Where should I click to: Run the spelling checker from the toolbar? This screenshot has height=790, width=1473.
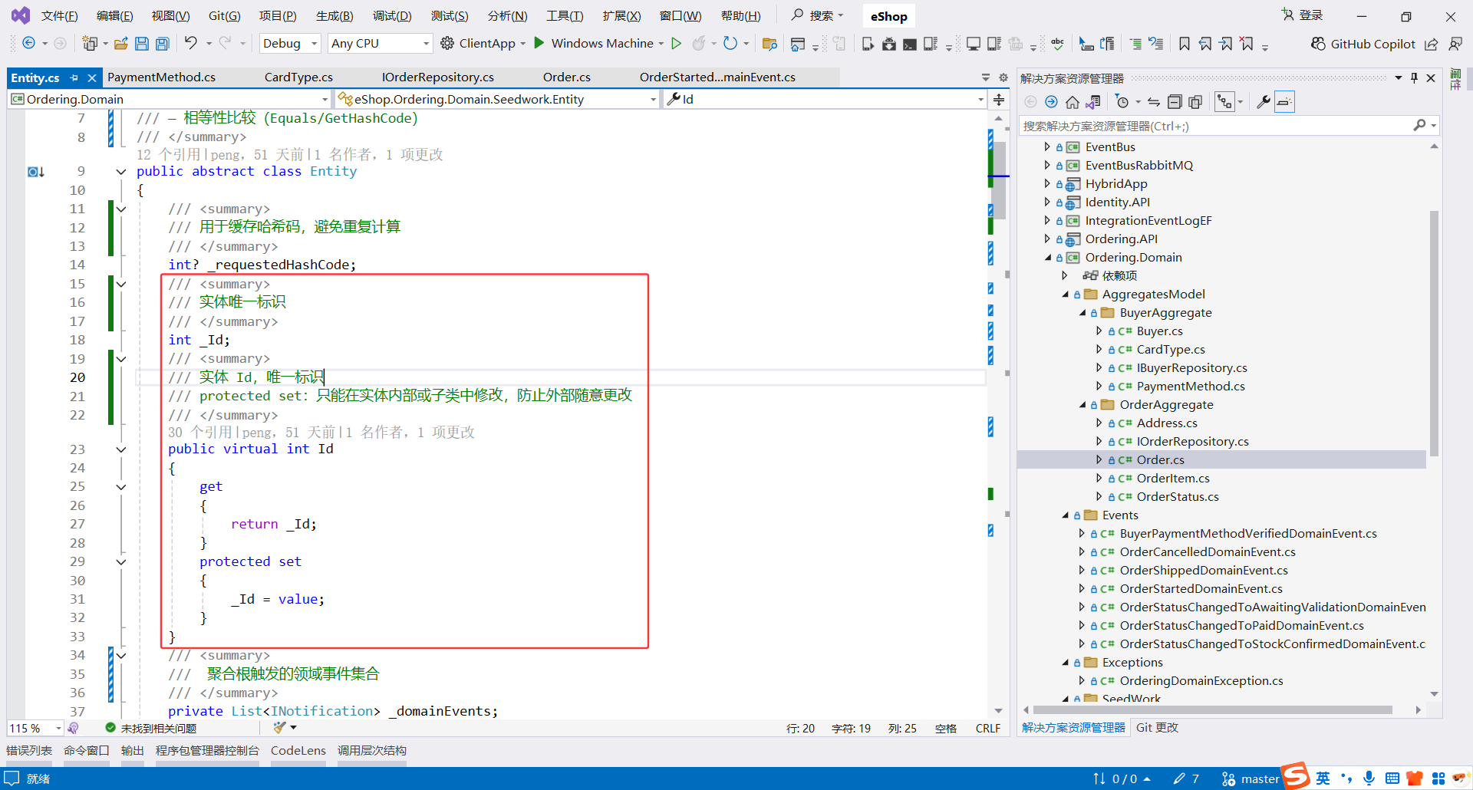click(1057, 44)
